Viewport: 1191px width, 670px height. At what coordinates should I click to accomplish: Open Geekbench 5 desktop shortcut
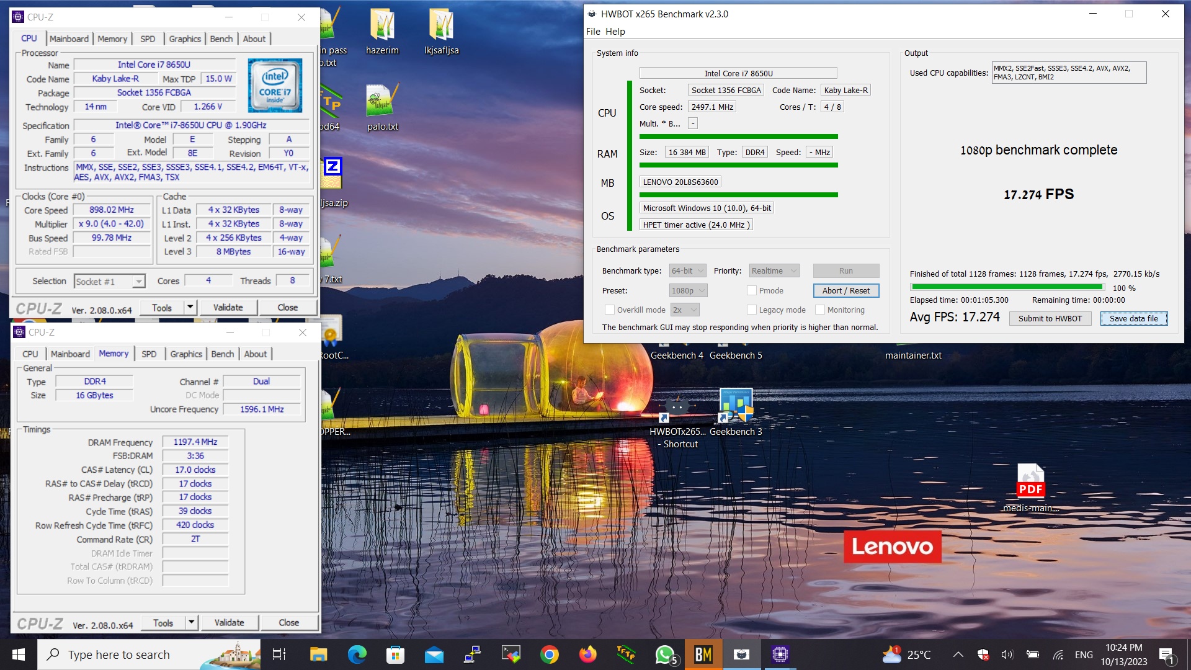[x=736, y=355]
